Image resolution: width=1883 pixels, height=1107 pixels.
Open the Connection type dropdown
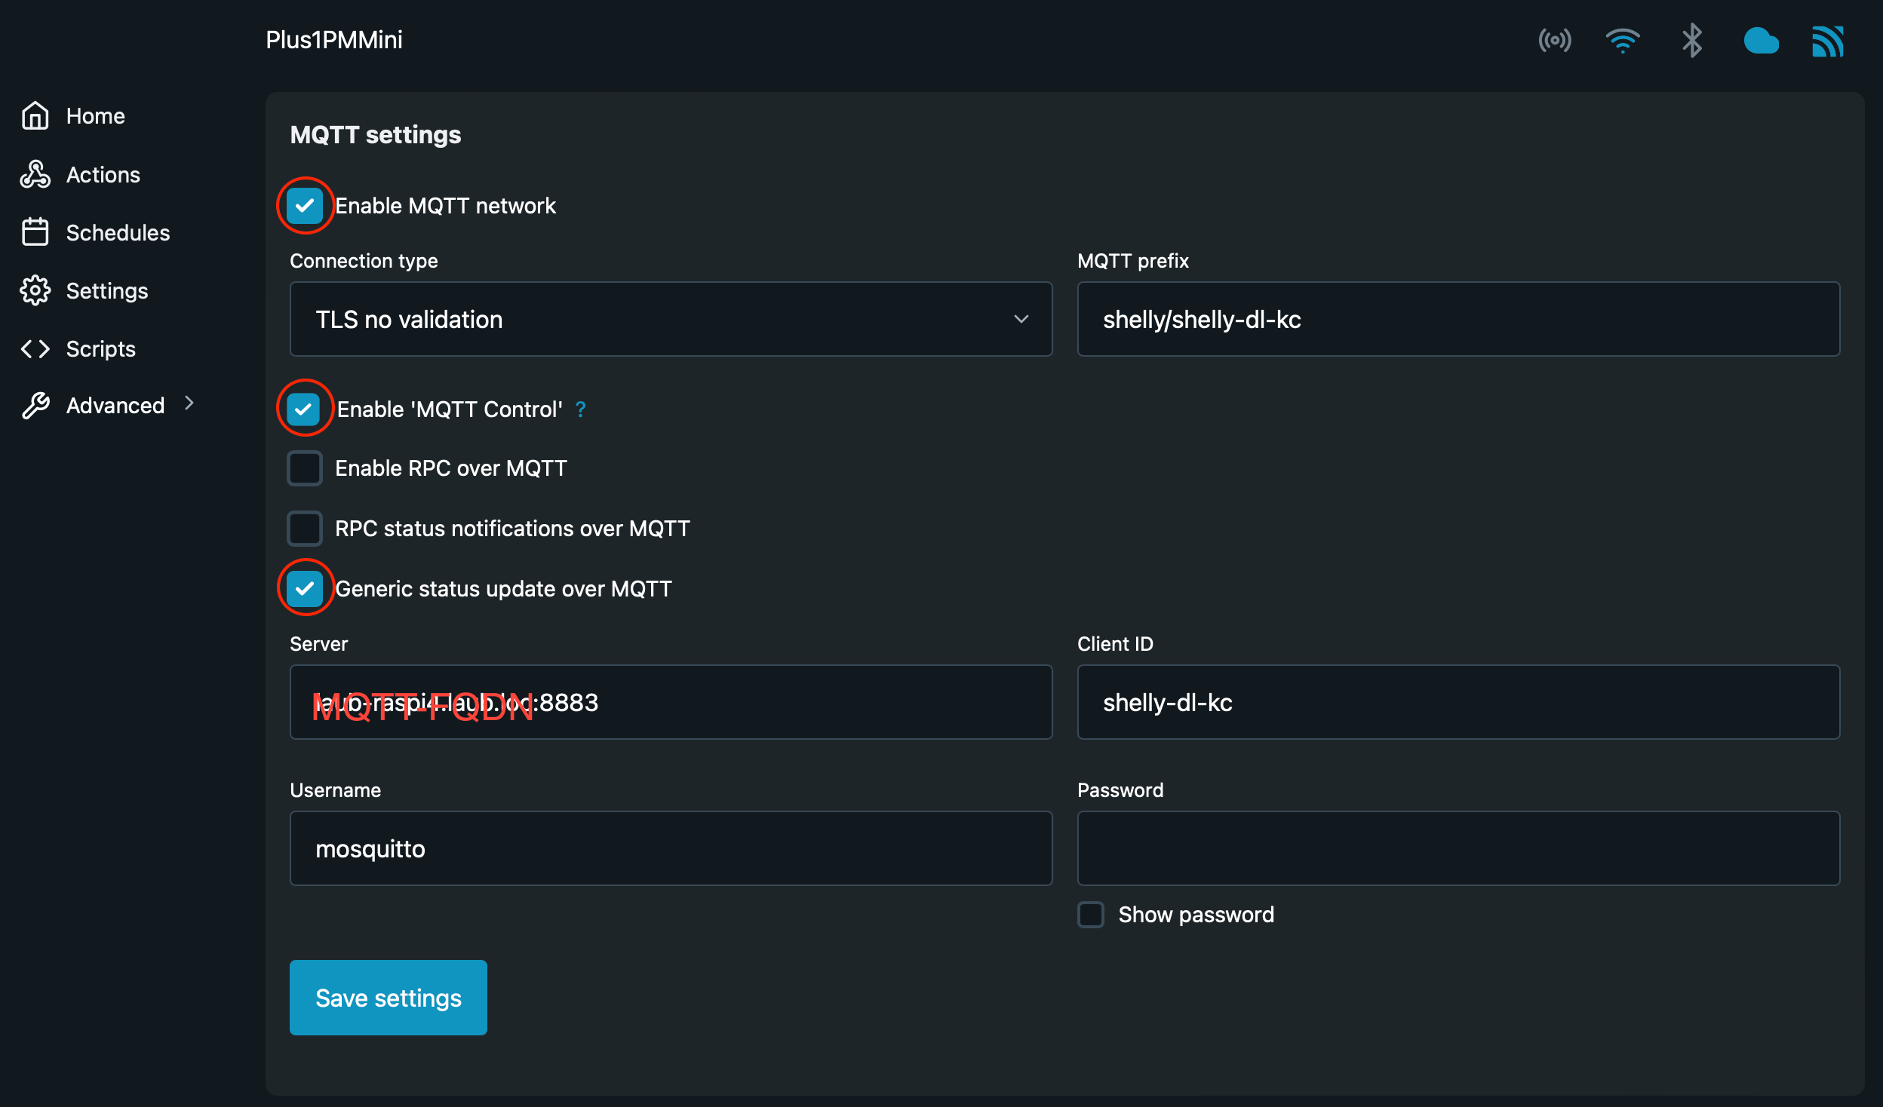coord(671,319)
